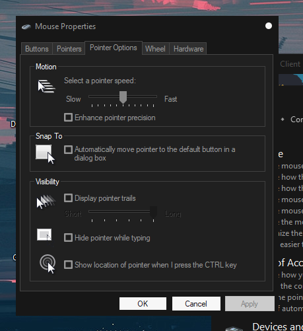Click Devices and heading in background window

(277, 326)
